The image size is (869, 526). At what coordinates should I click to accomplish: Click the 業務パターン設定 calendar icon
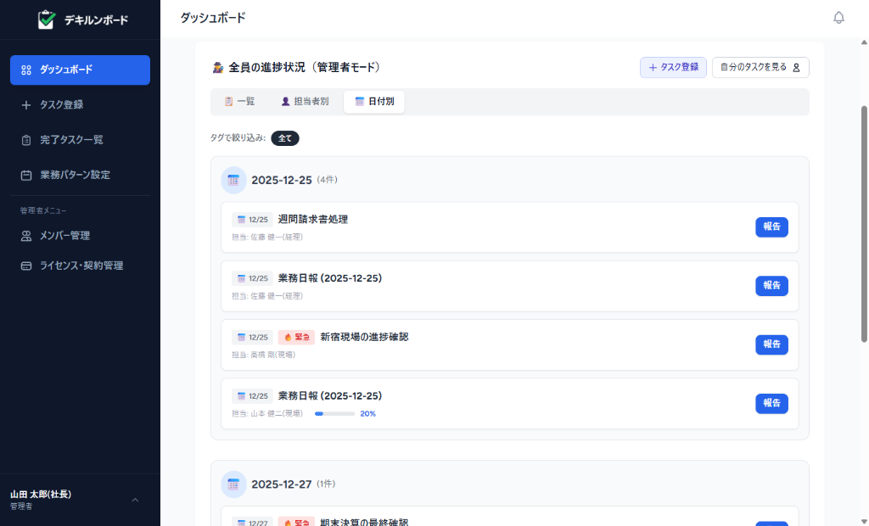(x=25, y=174)
